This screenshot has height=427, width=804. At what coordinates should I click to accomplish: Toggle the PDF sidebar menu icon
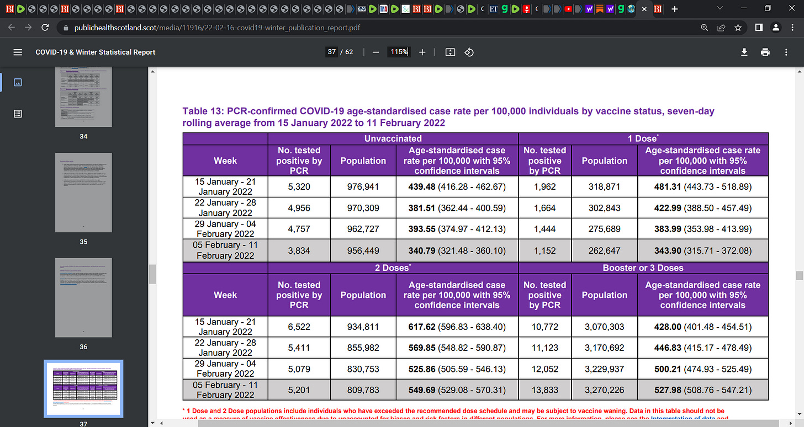pos(18,52)
